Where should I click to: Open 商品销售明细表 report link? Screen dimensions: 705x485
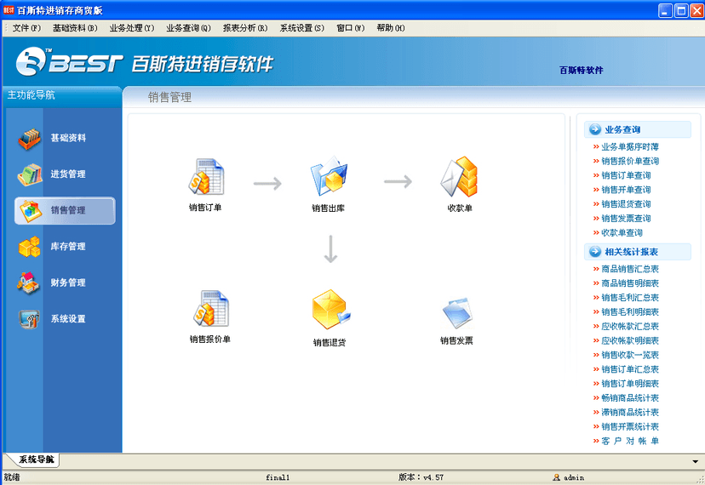(x=630, y=283)
